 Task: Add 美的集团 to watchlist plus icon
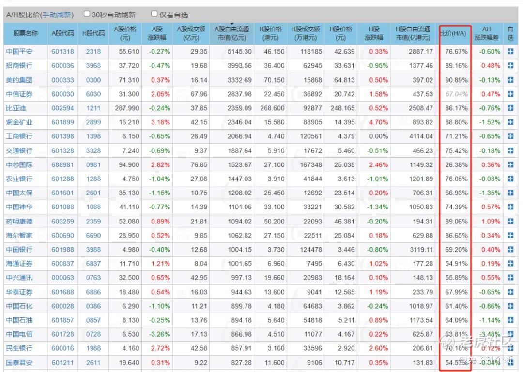click(510, 80)
